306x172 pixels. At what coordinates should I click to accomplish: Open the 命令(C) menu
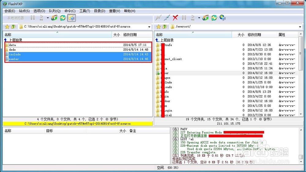[70, 11]
